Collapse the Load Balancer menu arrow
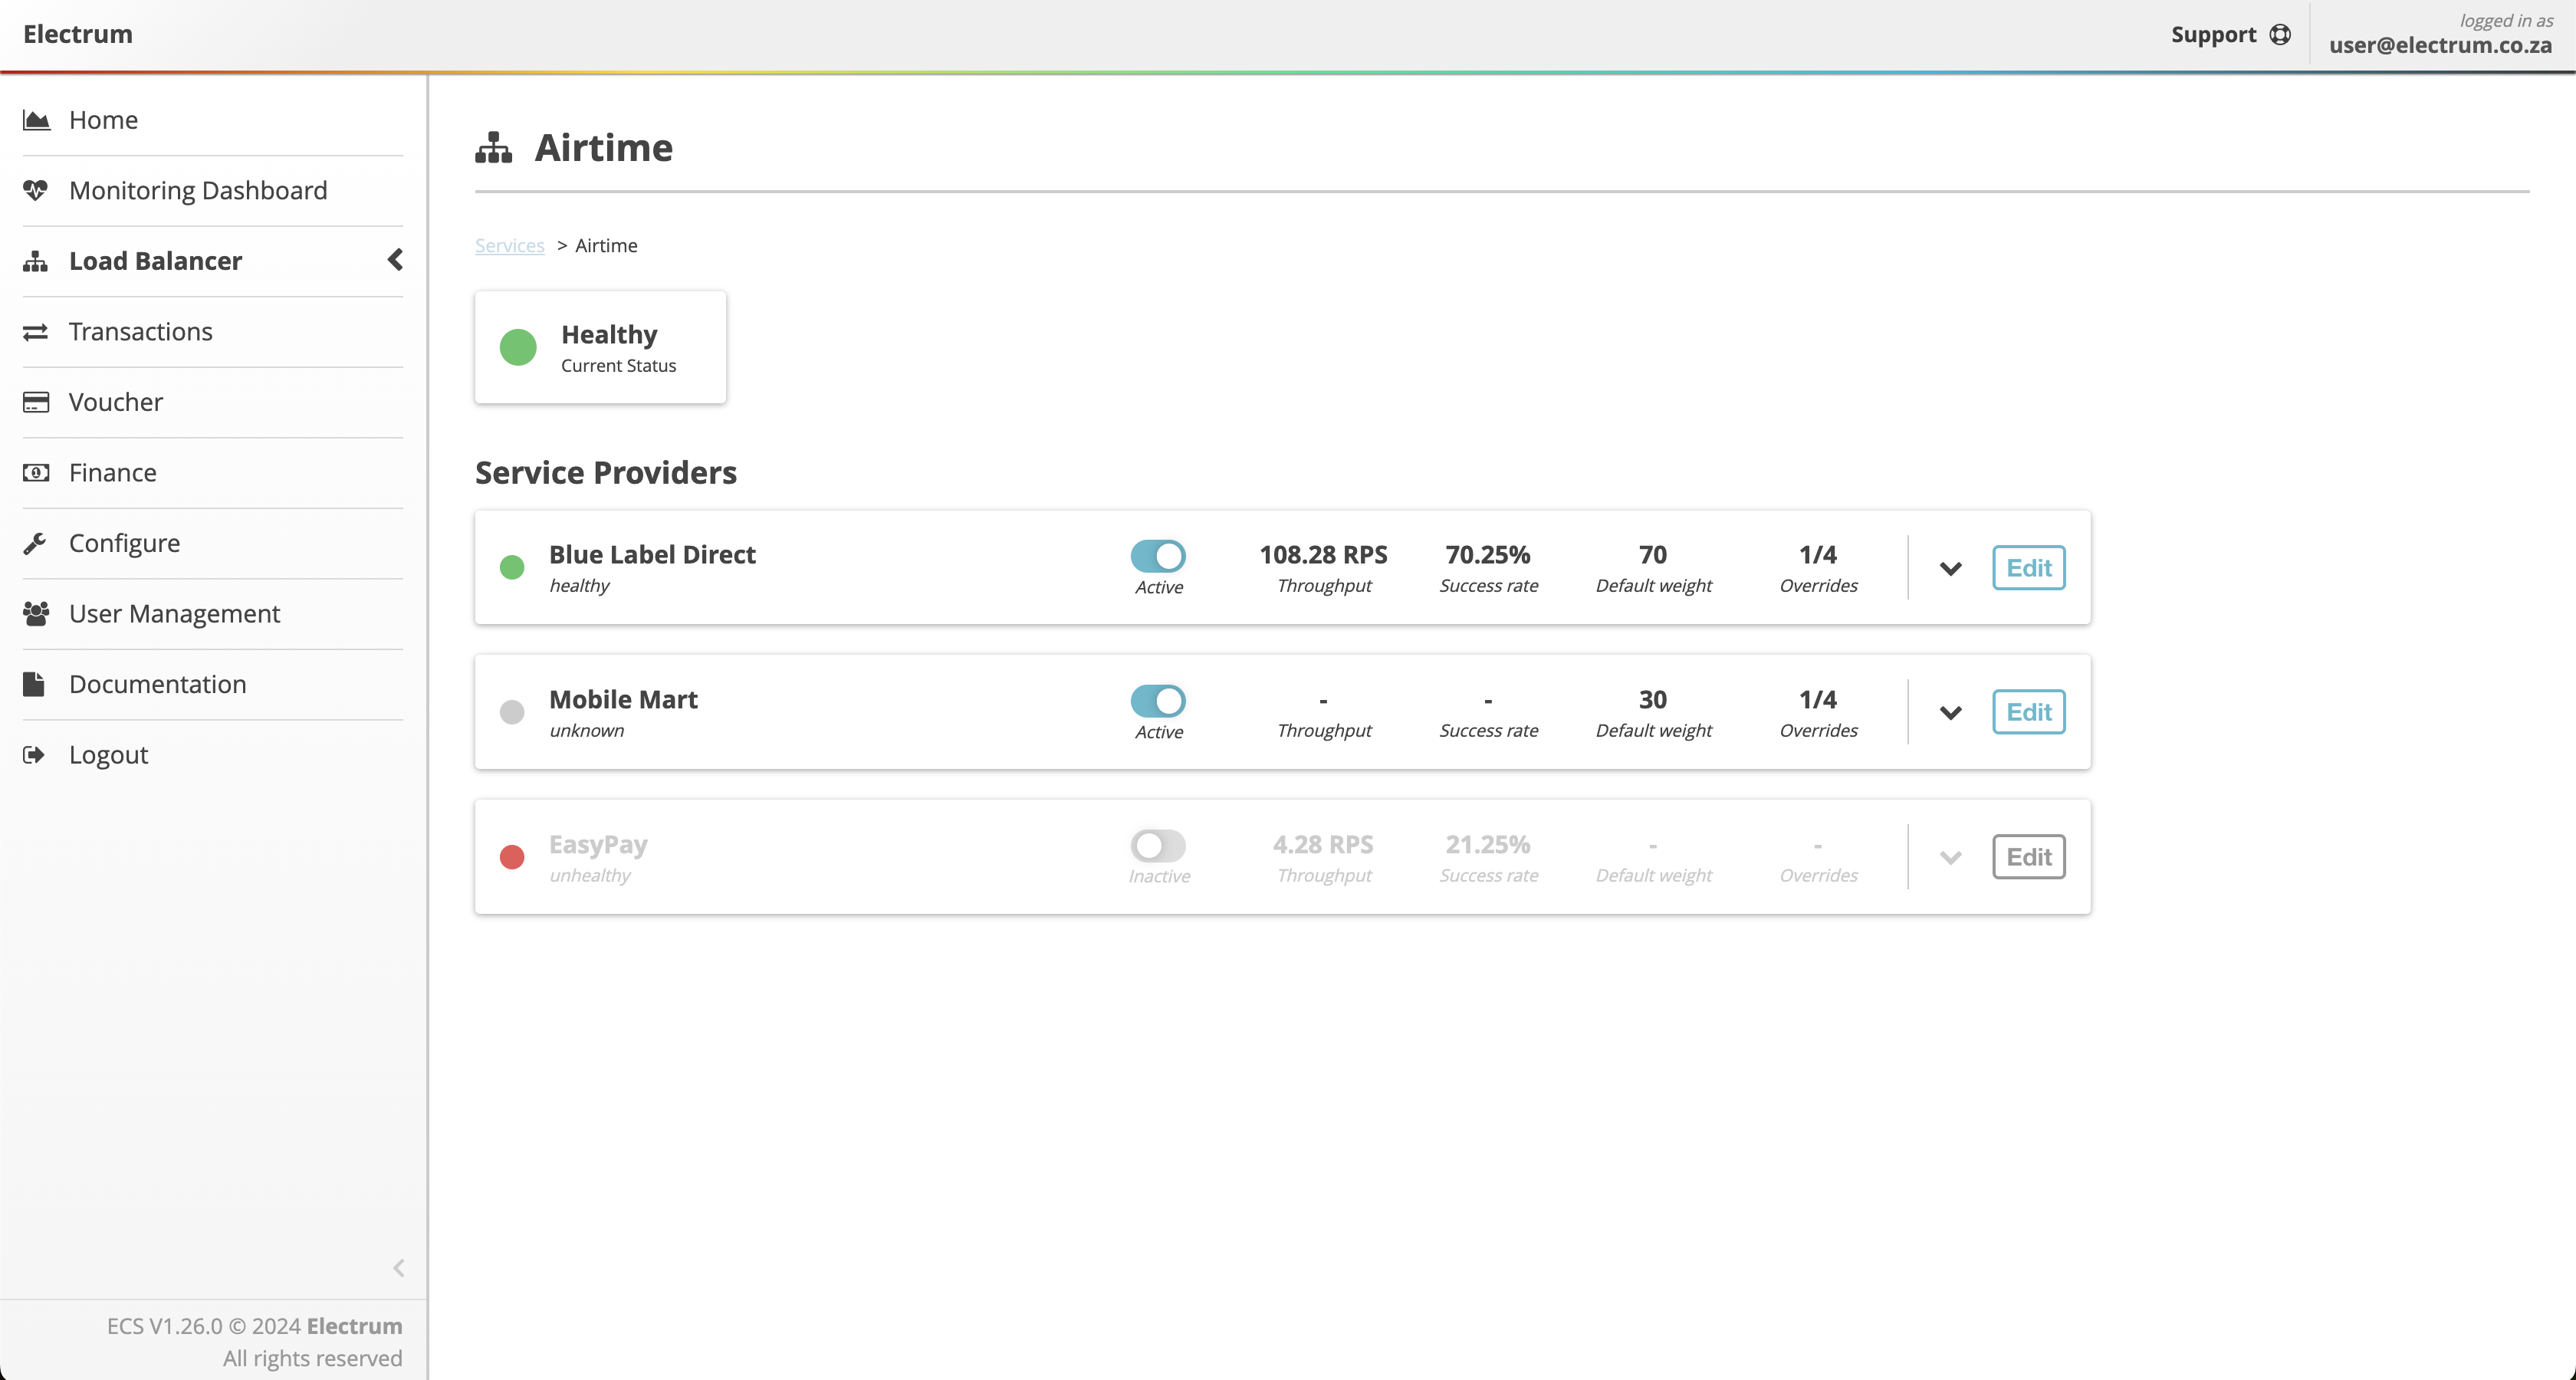Screen dimensions: 2576x1380 pos(395,261)
